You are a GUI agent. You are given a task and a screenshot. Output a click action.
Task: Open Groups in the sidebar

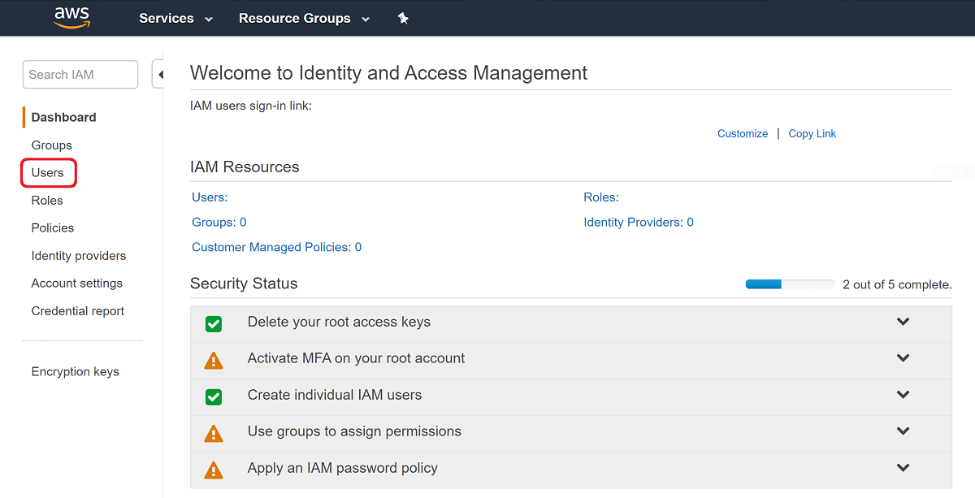pyautogui.click(x=51, y=145)
